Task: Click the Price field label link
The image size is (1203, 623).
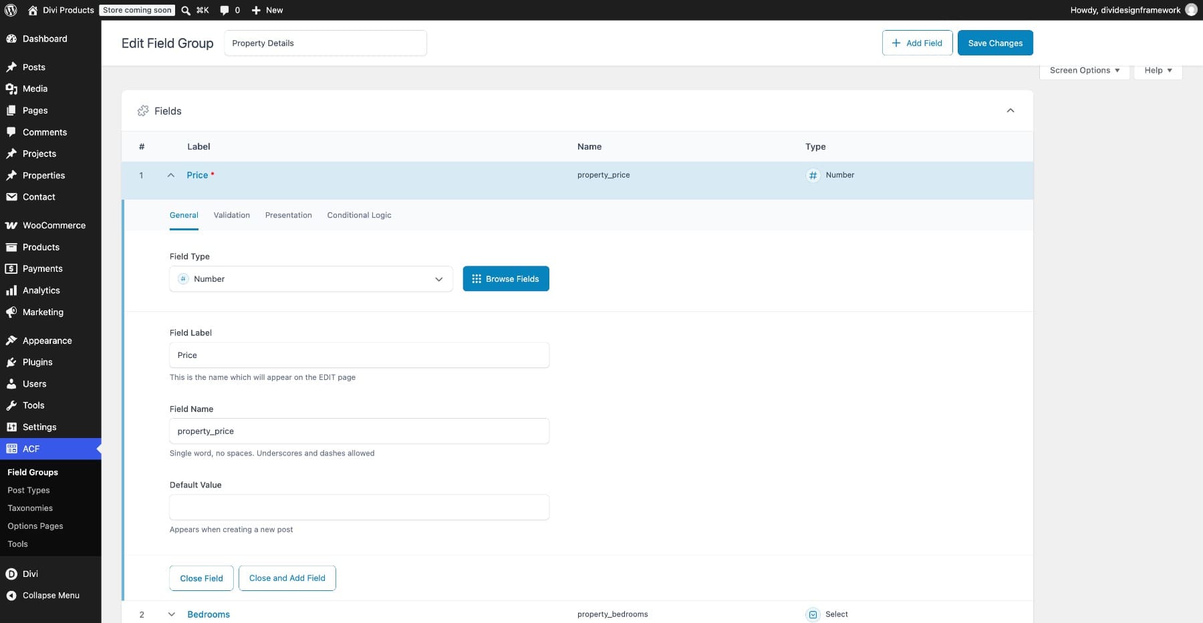Action: click(197, 175)
